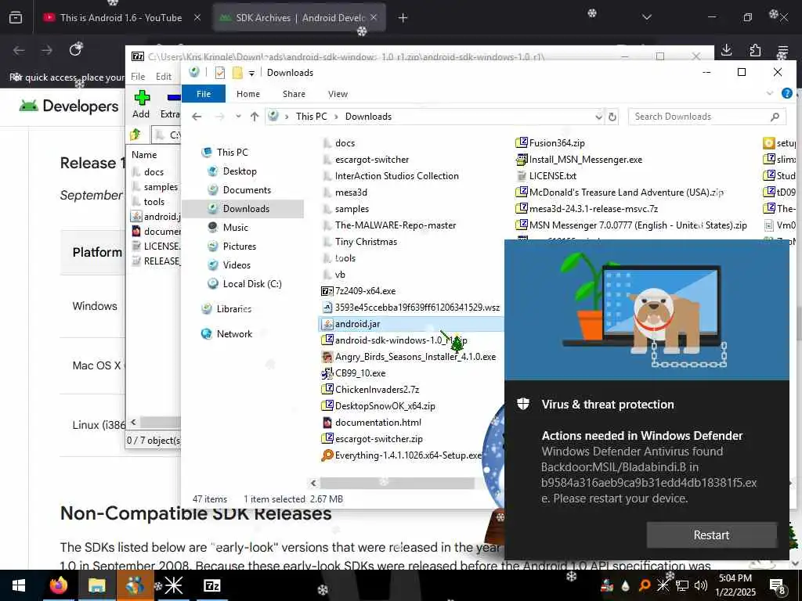Refresh the Downloads folder view
802x601 pixels.
tap(612, 117)
